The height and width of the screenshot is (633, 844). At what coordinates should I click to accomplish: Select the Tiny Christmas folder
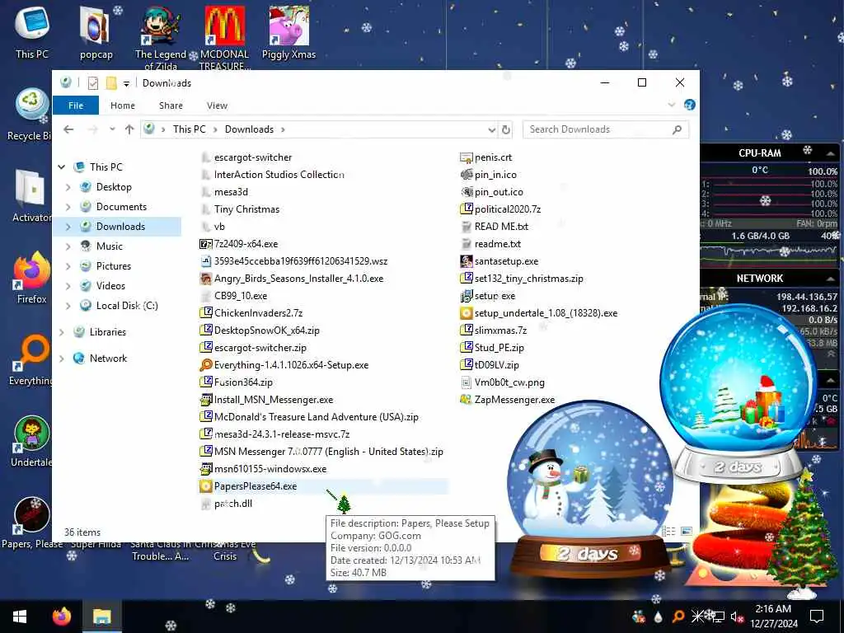[240, 209]
